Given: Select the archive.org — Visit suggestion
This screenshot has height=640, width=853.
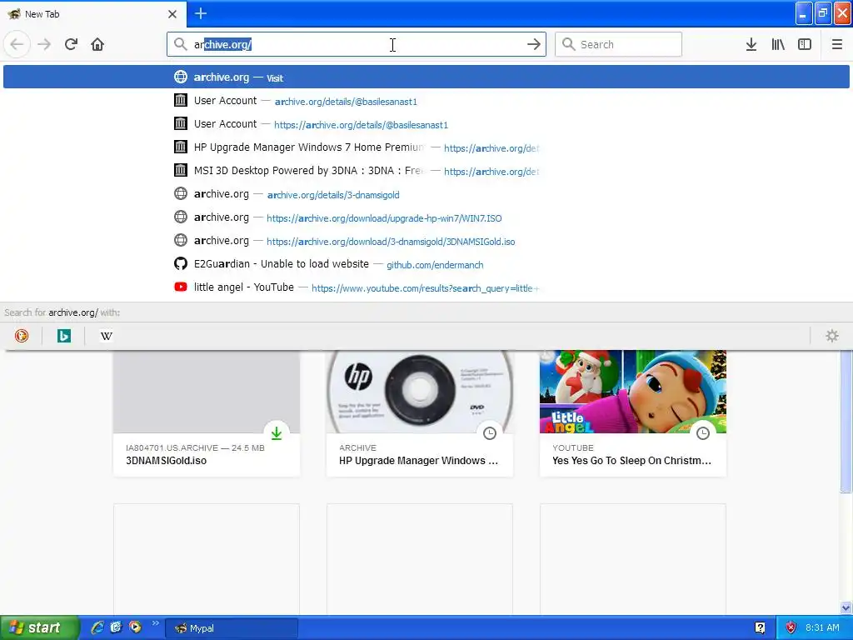Looking at the screenshot, I should (426, 77).
